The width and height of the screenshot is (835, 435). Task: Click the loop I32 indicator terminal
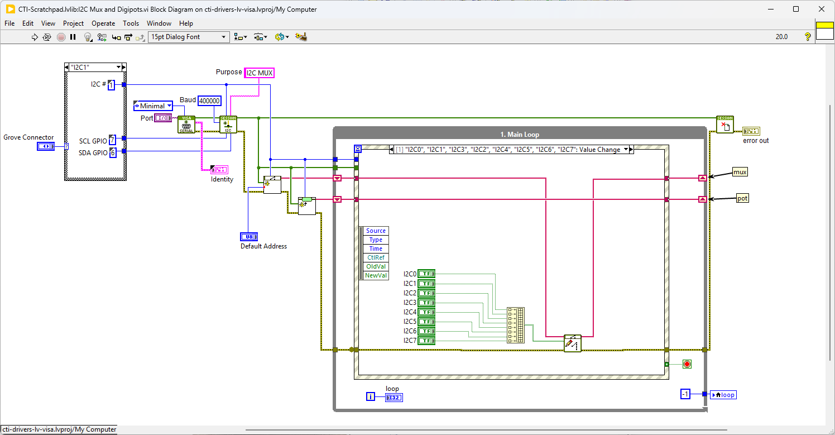(x=393, y=398)
